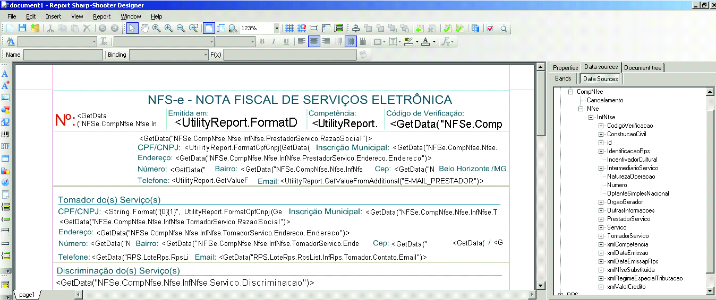Toggle the fit-page-width view button
716x300 pixels.
[x=209, y=28]
